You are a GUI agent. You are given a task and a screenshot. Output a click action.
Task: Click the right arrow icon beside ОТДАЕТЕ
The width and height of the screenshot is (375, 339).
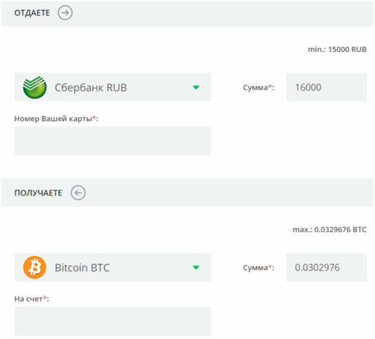pyautogui.click(x=65, y=12)
